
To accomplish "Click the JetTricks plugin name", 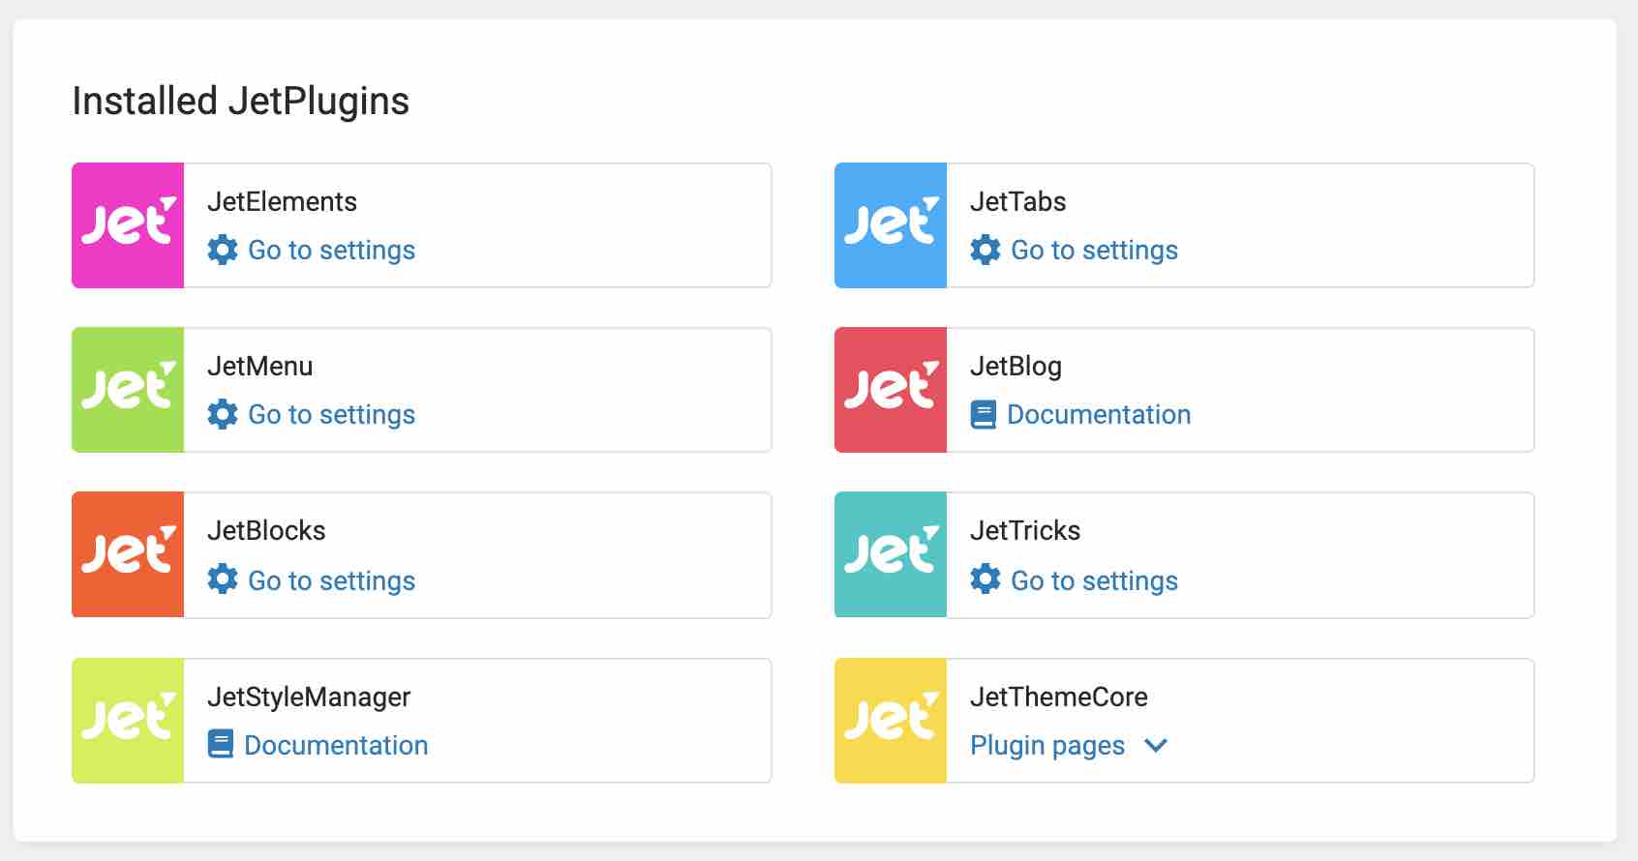I will coord(1025,530).
